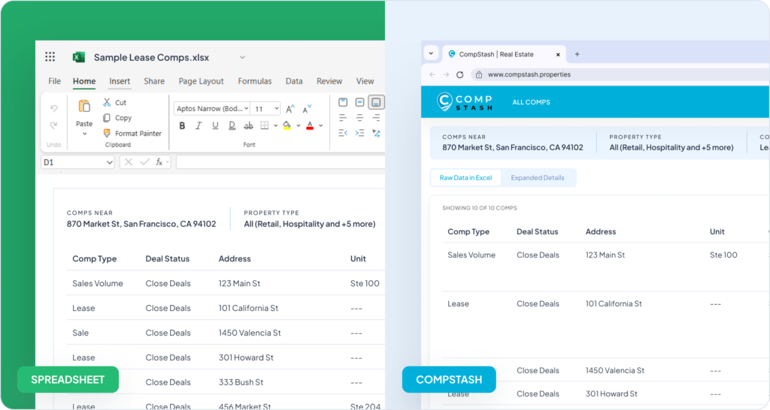Switch to the Review ribbon tab
This screenshot has width=770, height=410.
point(329,81)
